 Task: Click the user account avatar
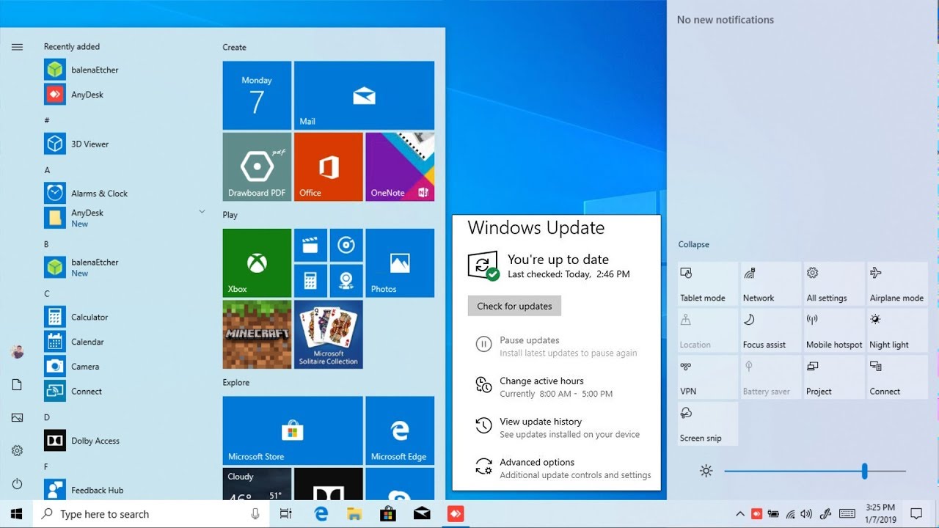point(18,352)
